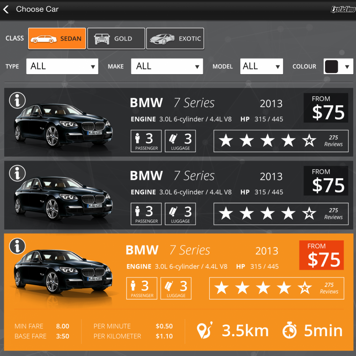Screen dimensions: 356x356
Task: Click the black COLOUR swatch
Action: click(331, 66)
